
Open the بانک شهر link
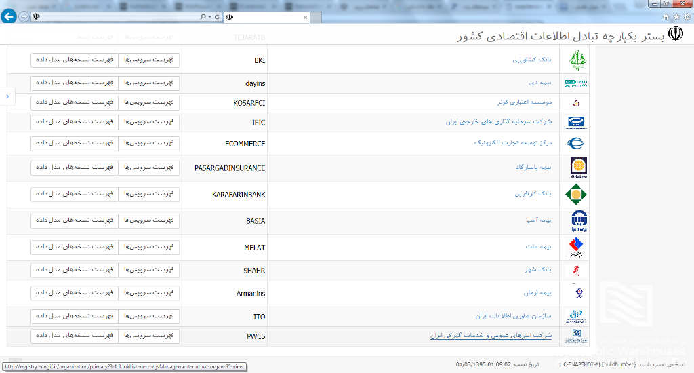538,269
